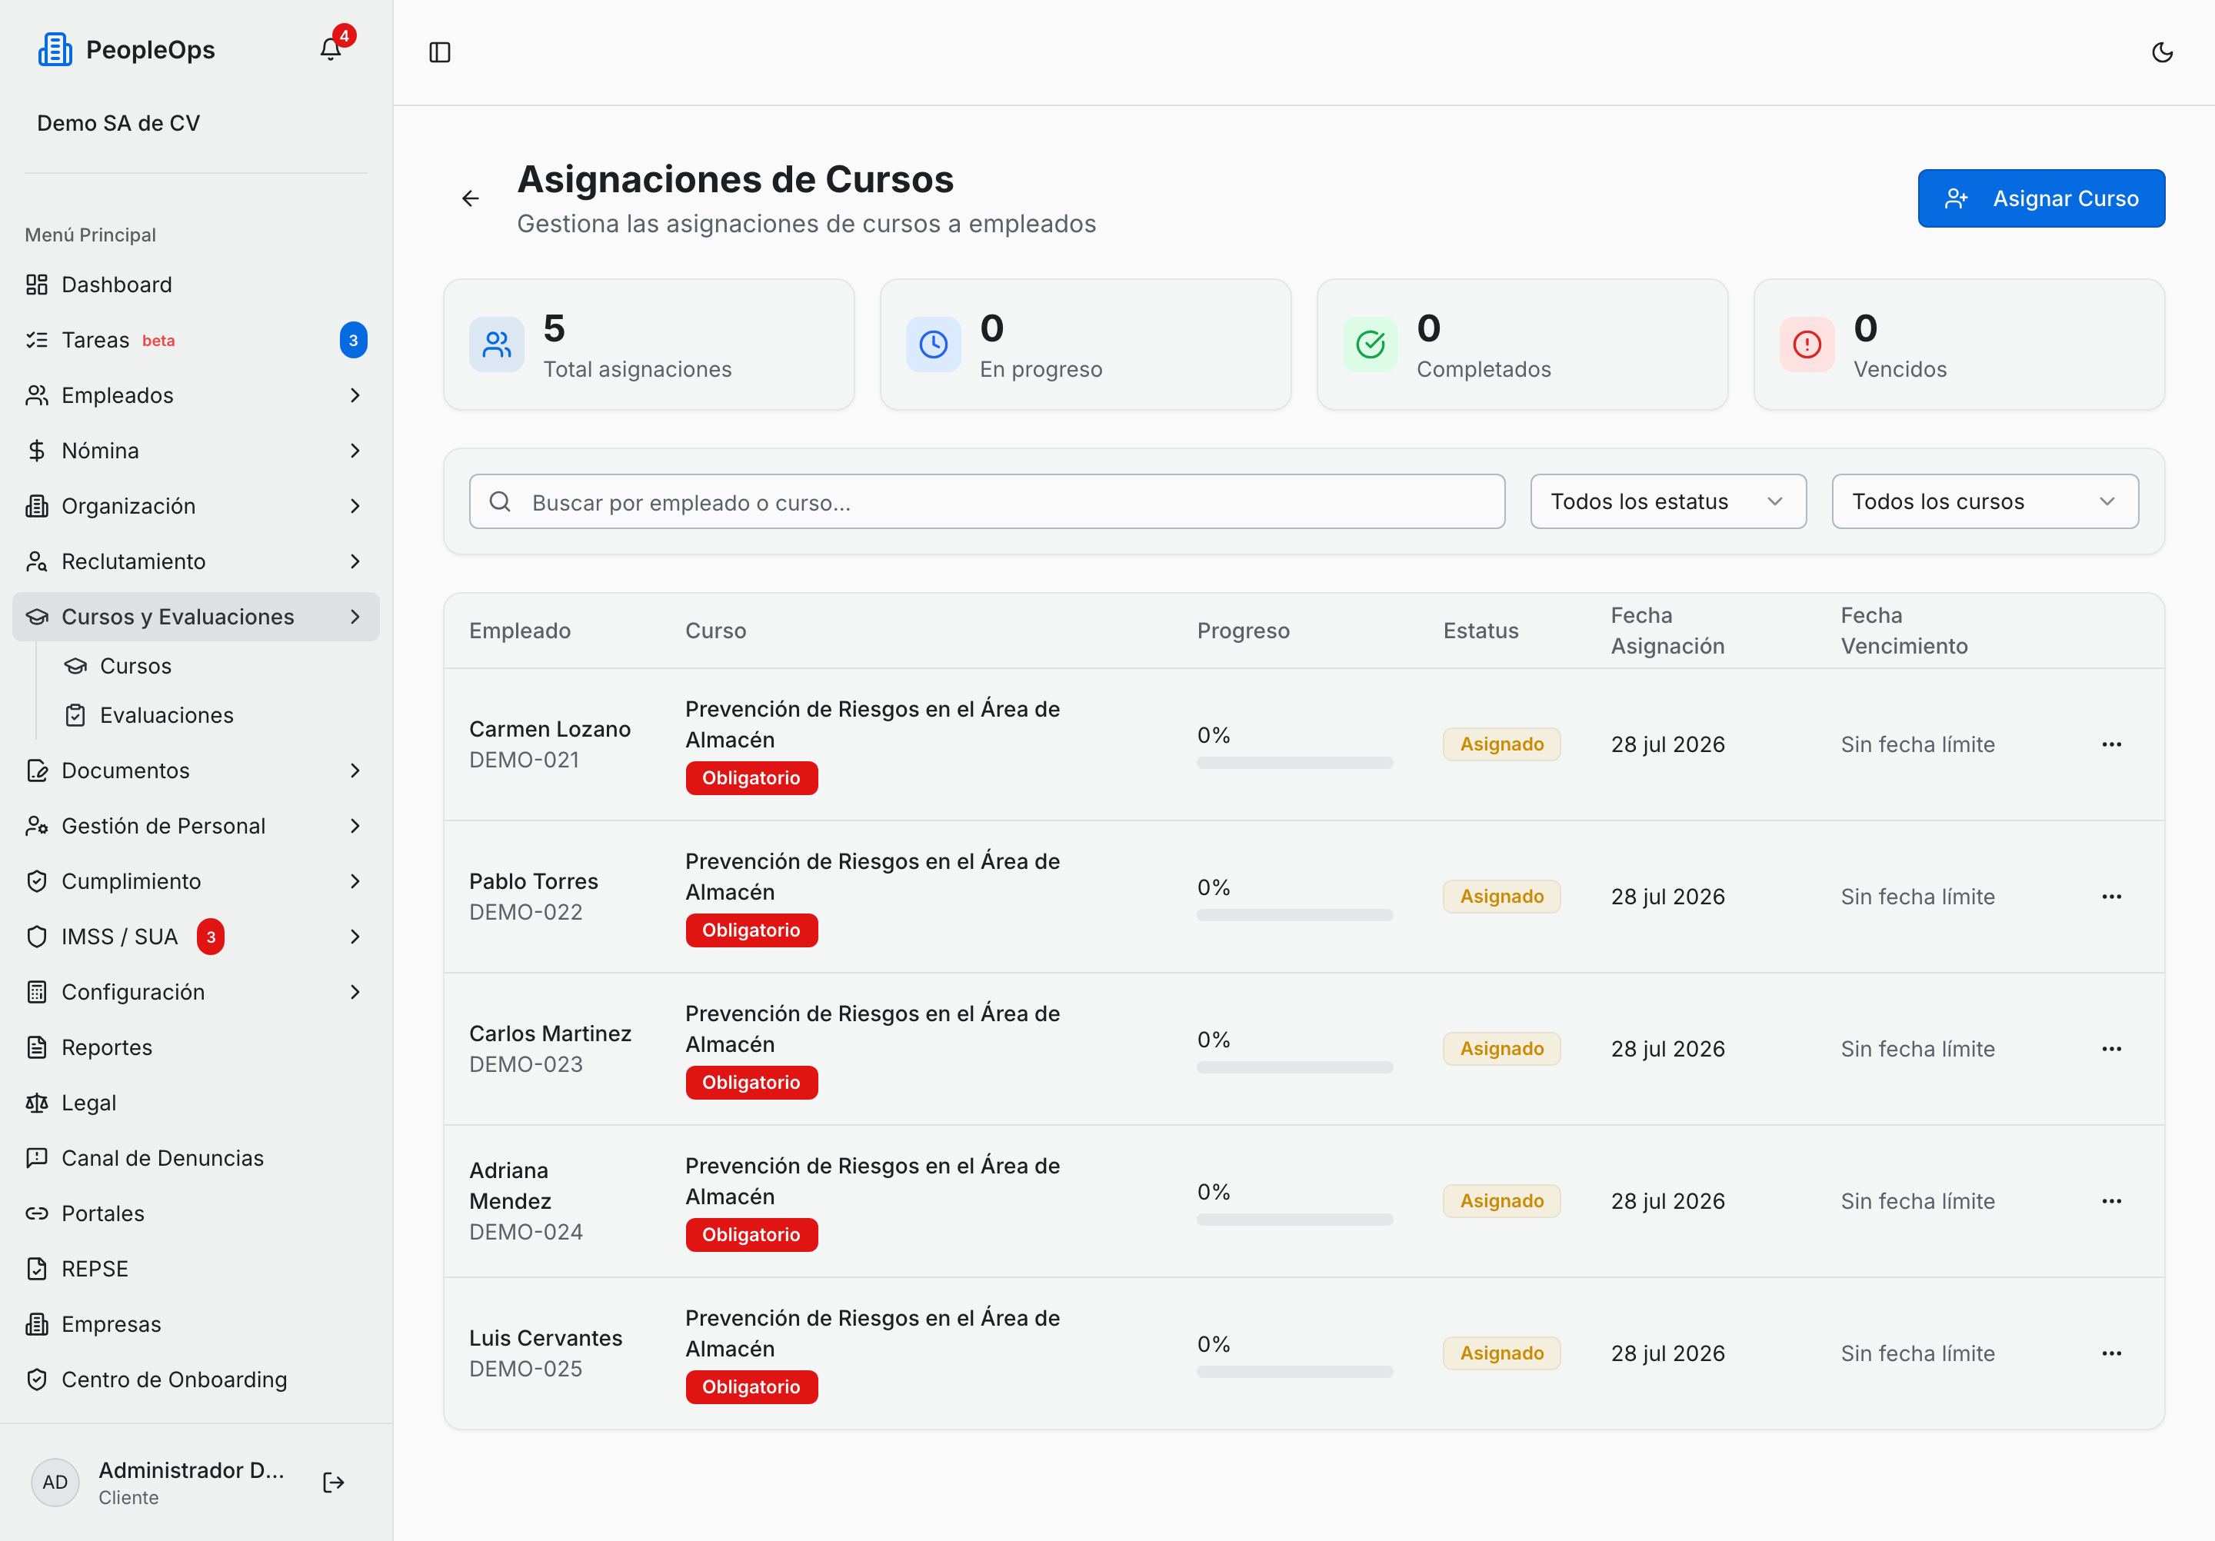Click the Tareas count badge 3
The image size is (2215, 1541).
353,341
